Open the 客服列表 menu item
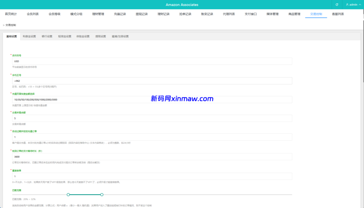This screenshot has width=364, height=208. (x=338, y=14)
